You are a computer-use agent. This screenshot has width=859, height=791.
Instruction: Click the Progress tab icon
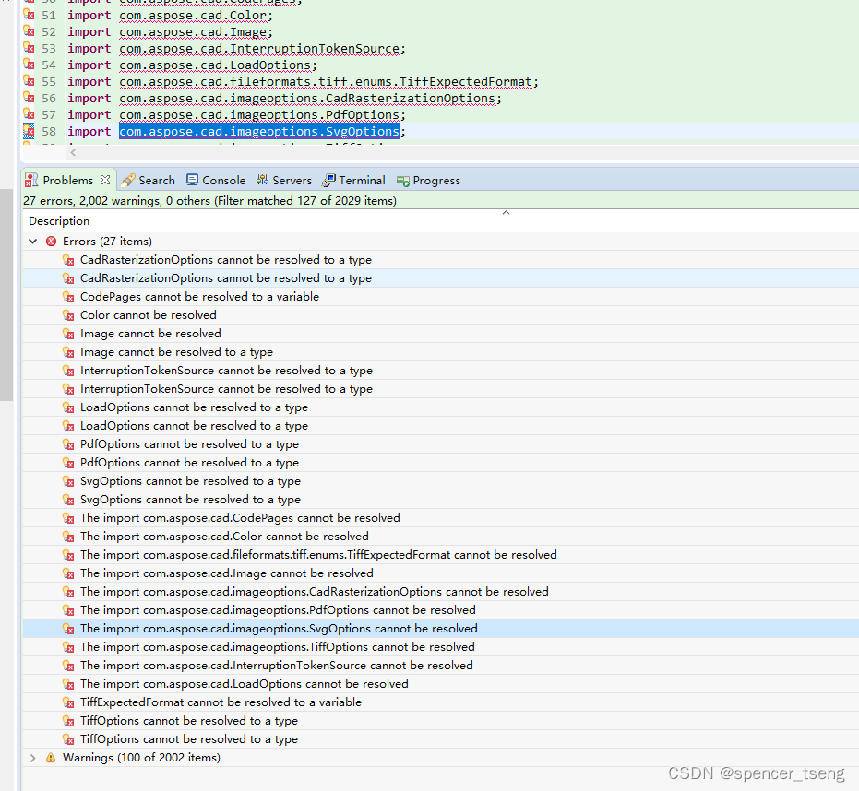tap(402, 180)
